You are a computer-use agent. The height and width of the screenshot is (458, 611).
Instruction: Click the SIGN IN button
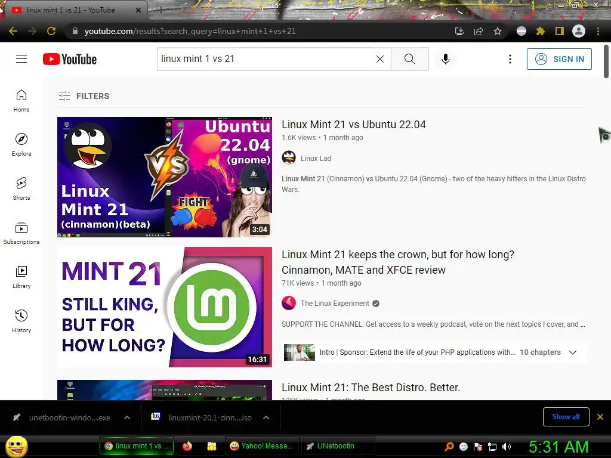(x=559, y=59)
